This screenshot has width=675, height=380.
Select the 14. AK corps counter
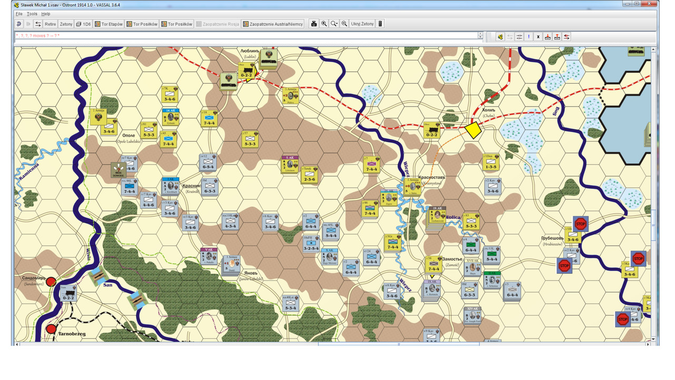point(171,117)
